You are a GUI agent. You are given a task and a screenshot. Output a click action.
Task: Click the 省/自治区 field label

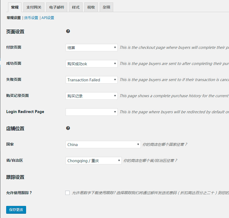[15, 160]
